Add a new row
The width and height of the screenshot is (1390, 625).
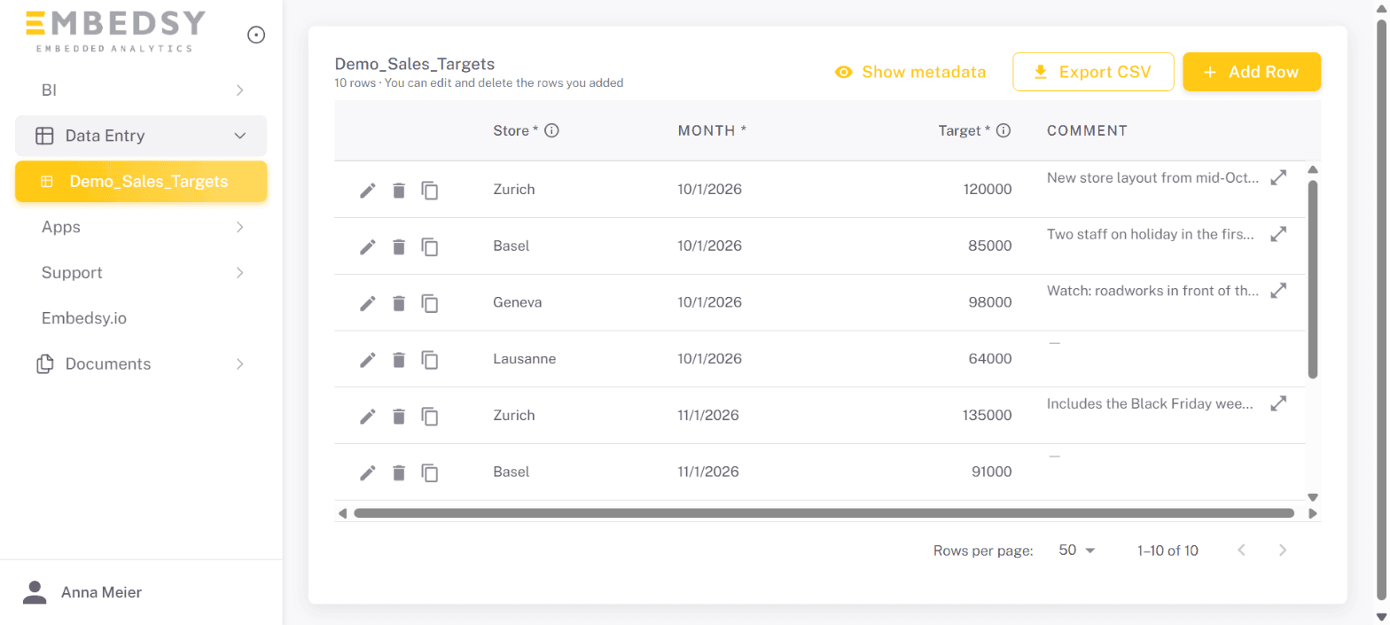click(1252, 72)
